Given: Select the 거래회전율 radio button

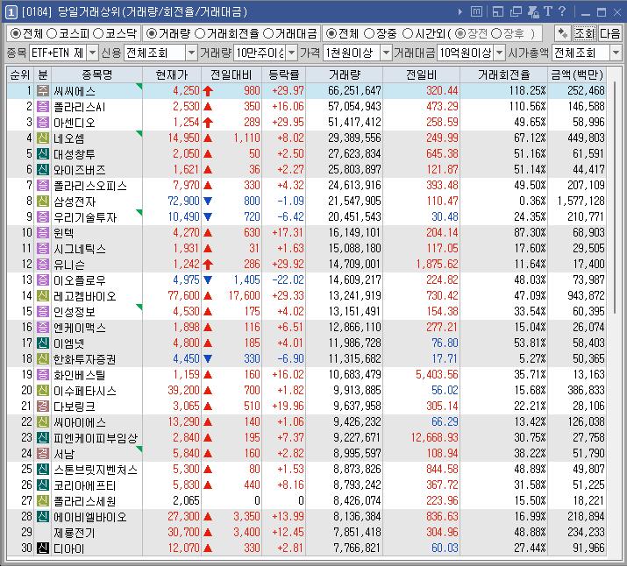Looking at the screenshot, I should point(200,33).
